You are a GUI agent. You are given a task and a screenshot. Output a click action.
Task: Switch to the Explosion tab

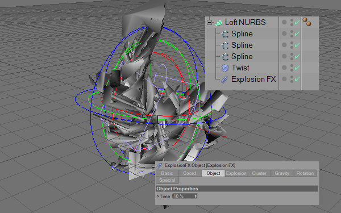pyautogui.click(x=236, y=173)
